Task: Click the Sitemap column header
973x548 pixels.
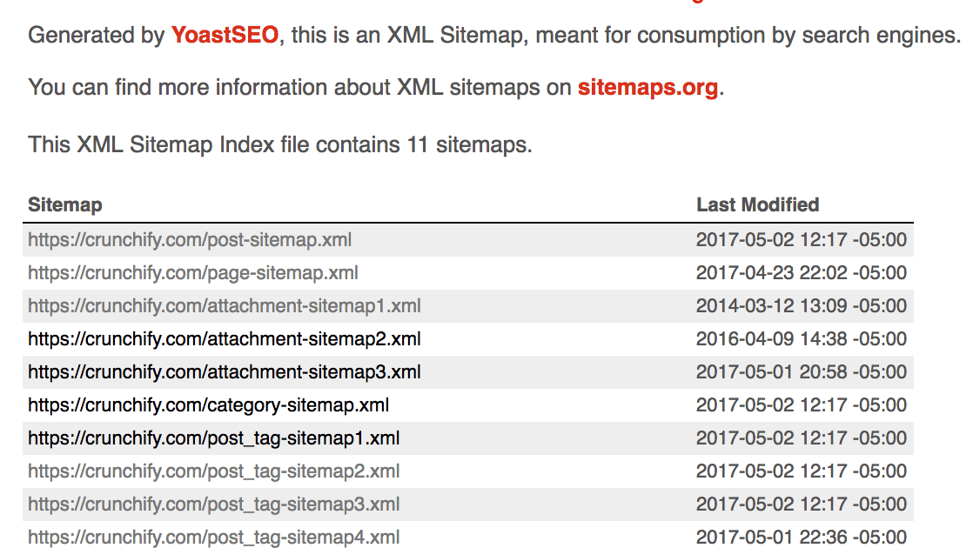Action: [65, 204]
